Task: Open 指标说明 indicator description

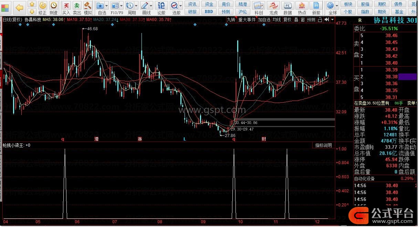Action: click(x=324, y=145)
